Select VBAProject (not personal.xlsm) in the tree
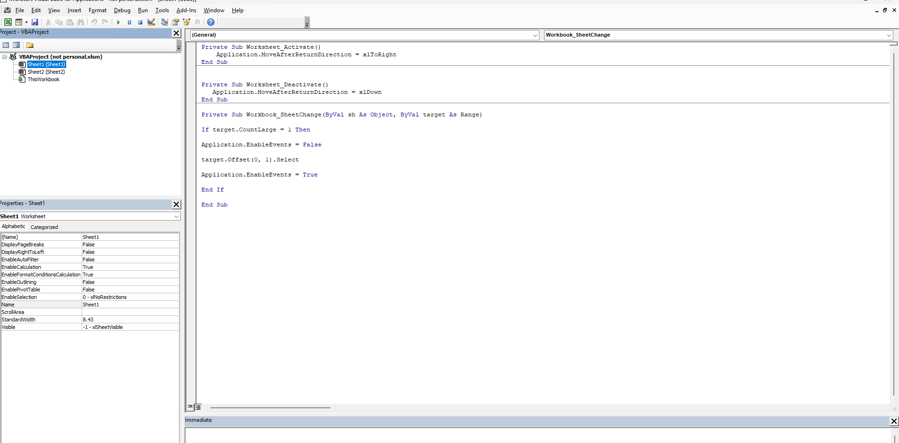Screen dimensions: 899x443 click(61, 57)
